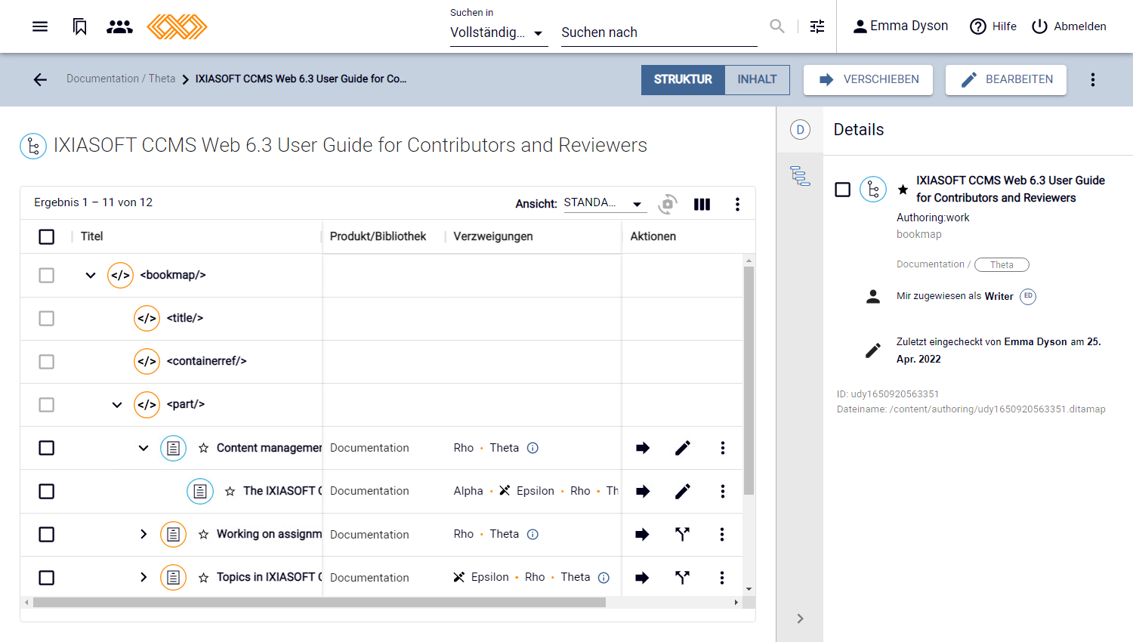Click the ED writer badge
Image resolution: width=1133 pixels, height=642 pixels.
pos(1028,296)
